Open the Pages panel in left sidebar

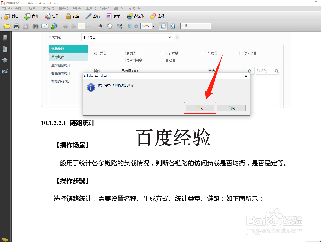pos(5,38)
